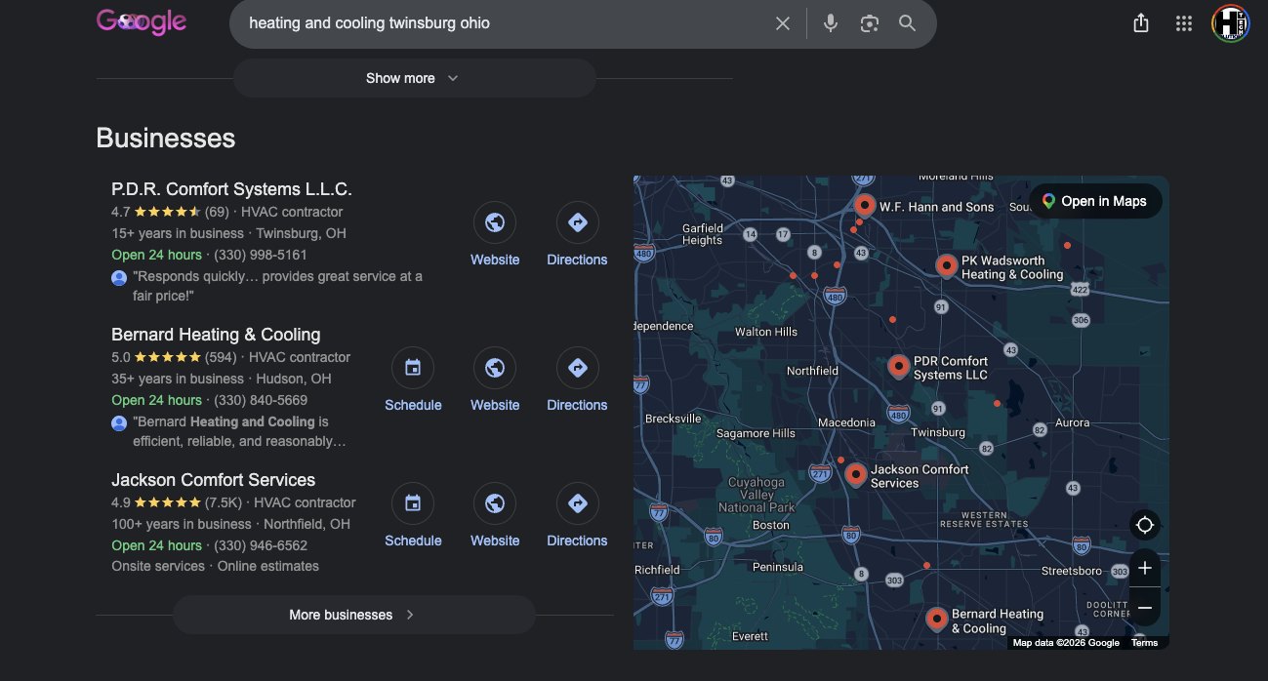
Task: Click the (69) review count for P.D.R.
Action: (217, 212)
